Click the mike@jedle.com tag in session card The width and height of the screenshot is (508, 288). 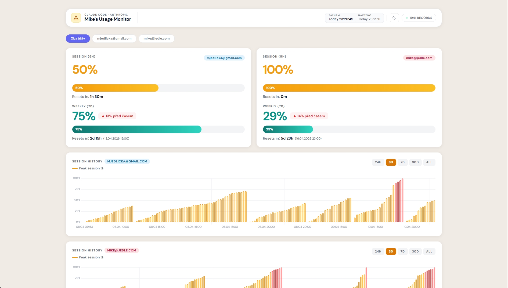419,58
